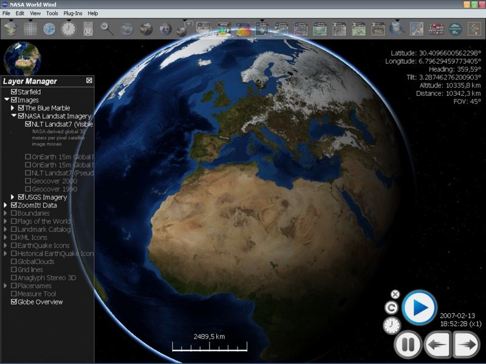Viewport: 486px width, 364px height.
Task: Open the Tools menu
Action: tap(52, 13)
